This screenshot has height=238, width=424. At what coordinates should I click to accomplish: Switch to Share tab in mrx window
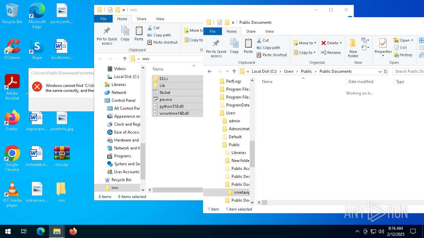[x=141, y=19]
